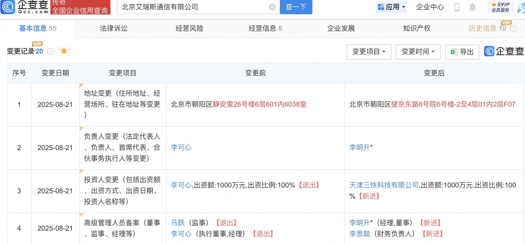Screen dimensions: 525x244
Task: Open the 应用 dropdown menu
Action: pos(391,7)
